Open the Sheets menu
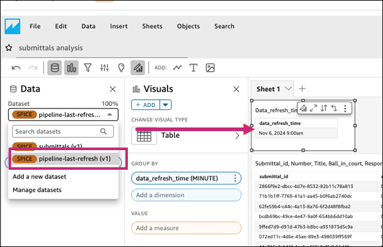Viewport: 383px width, 247px height. click(152, 26)
